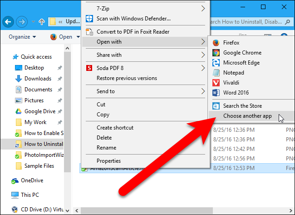Select Quick access in navigation pane

(x=32, y=57)
